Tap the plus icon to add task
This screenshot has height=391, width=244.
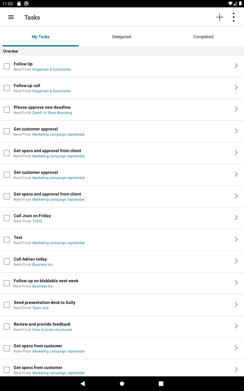tap(220, 17)
